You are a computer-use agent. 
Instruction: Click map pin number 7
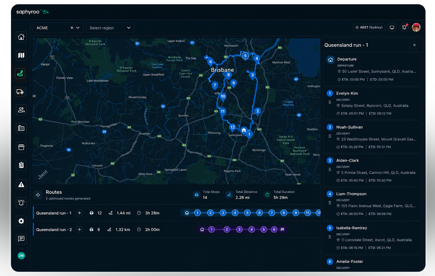click(215, 86)
